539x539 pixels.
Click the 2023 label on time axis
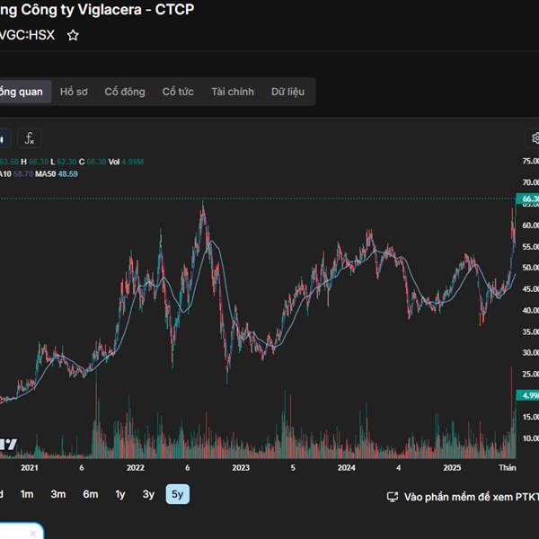coord(241,467)
